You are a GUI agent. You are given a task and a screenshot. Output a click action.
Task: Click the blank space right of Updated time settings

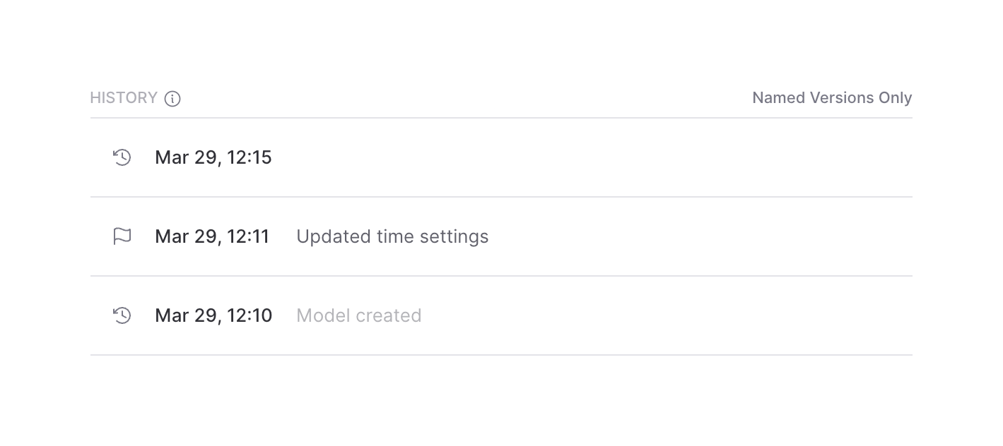tap(671, 236)
